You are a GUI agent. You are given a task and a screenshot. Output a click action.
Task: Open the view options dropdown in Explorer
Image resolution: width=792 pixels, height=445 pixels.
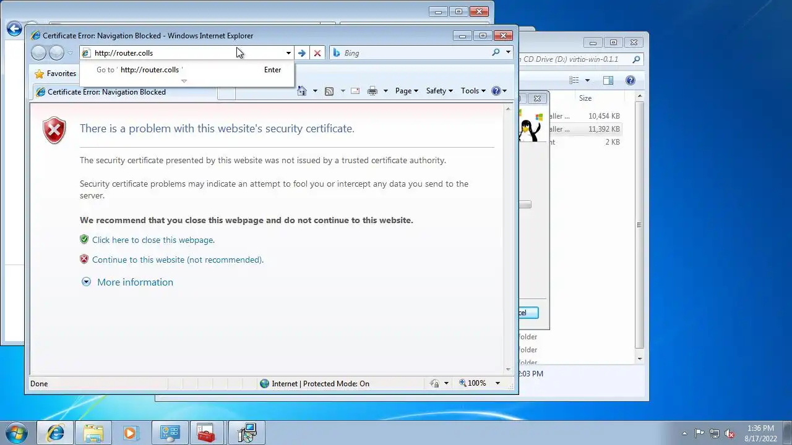pos(587,80)
